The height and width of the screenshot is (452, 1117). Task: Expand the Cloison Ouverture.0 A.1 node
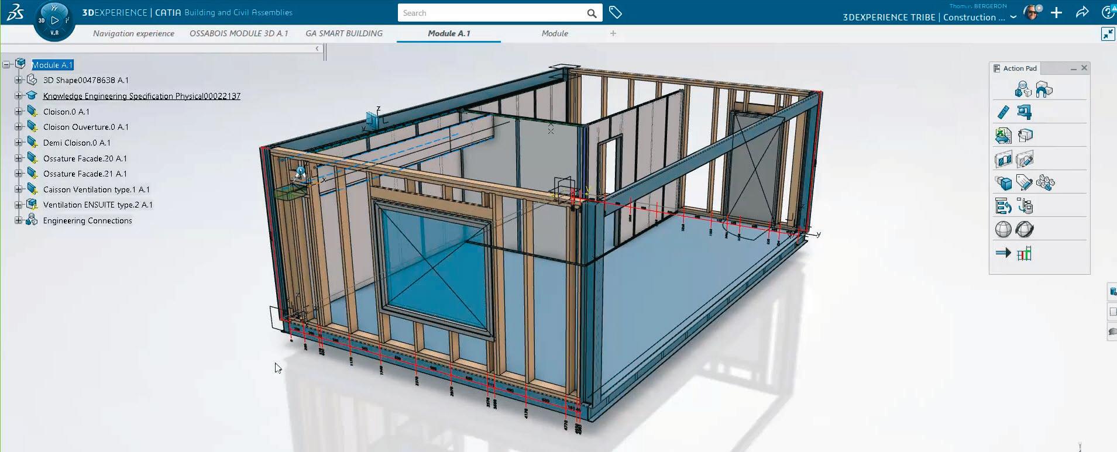click(18, 127)
